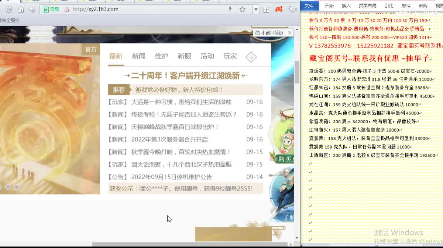Click the 推荐 游戏党必备好物 promo banner

pyautogui.click(x=185, y=90)
